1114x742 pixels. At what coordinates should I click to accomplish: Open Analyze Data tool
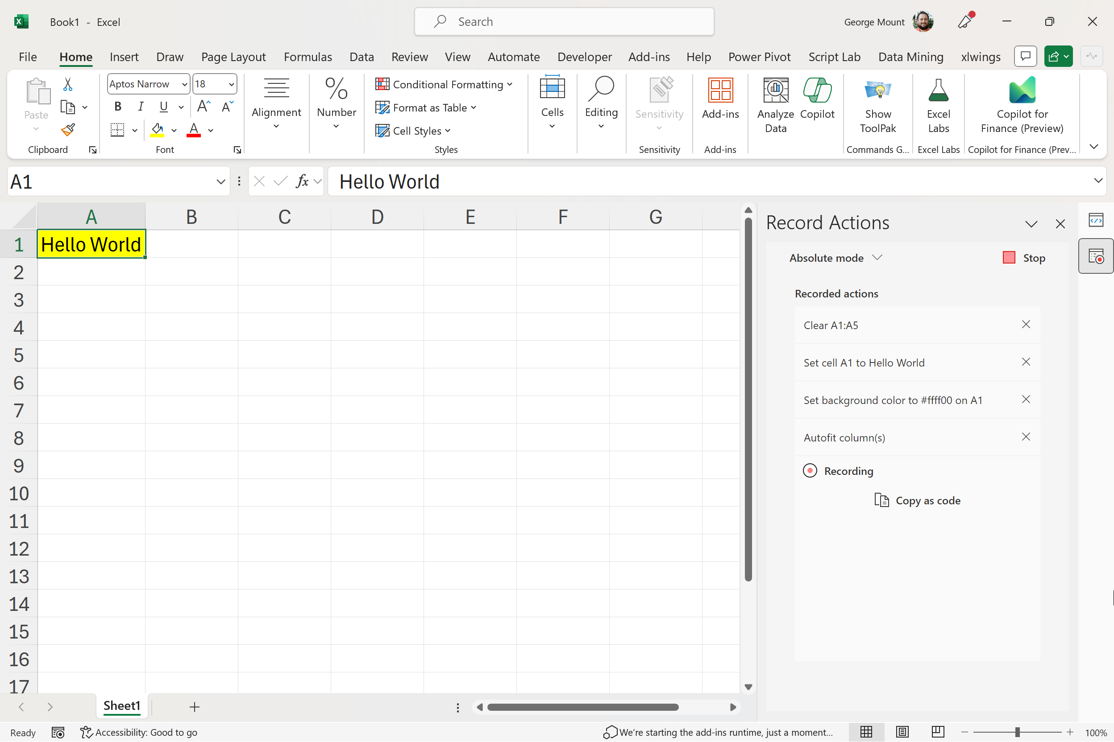(775, 106)
